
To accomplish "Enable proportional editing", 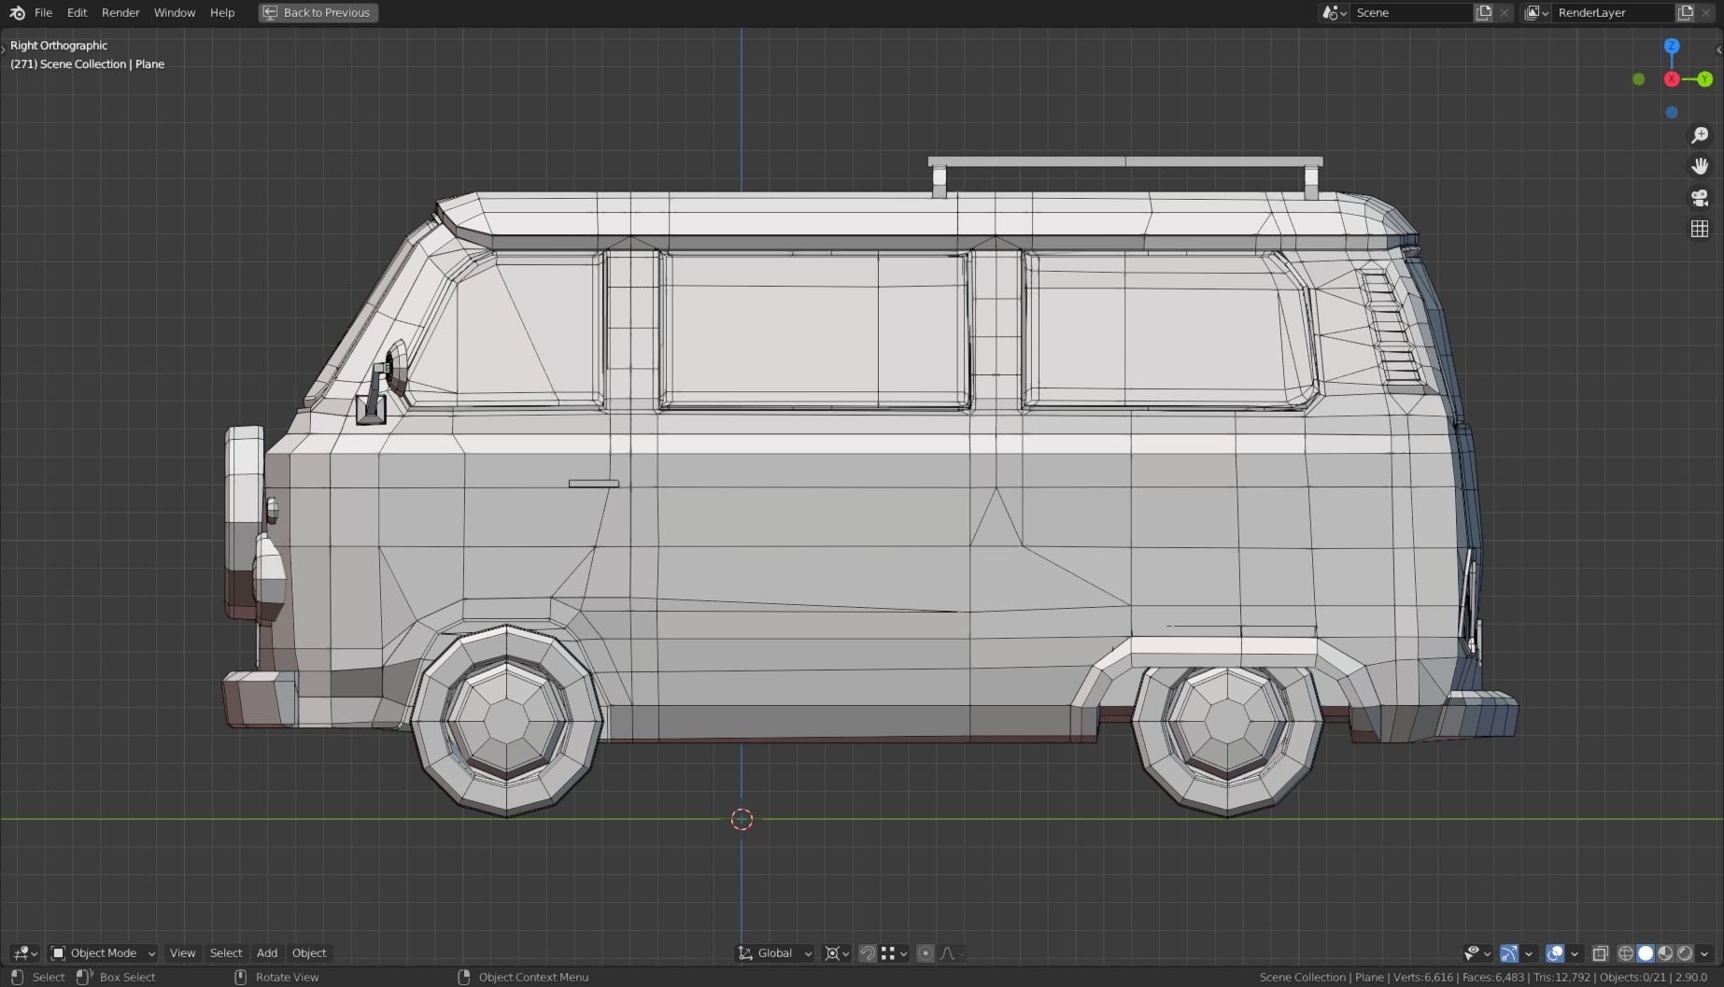I will pos(925,952).
